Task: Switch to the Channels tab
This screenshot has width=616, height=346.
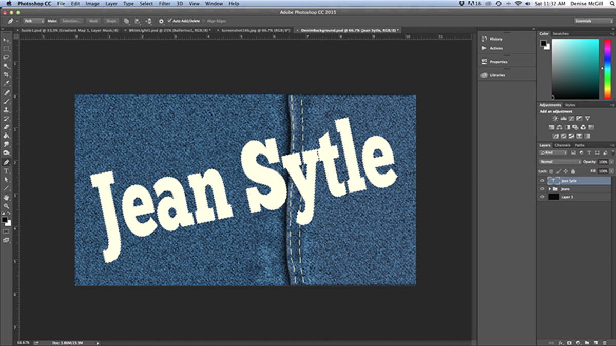Action: 562,145
